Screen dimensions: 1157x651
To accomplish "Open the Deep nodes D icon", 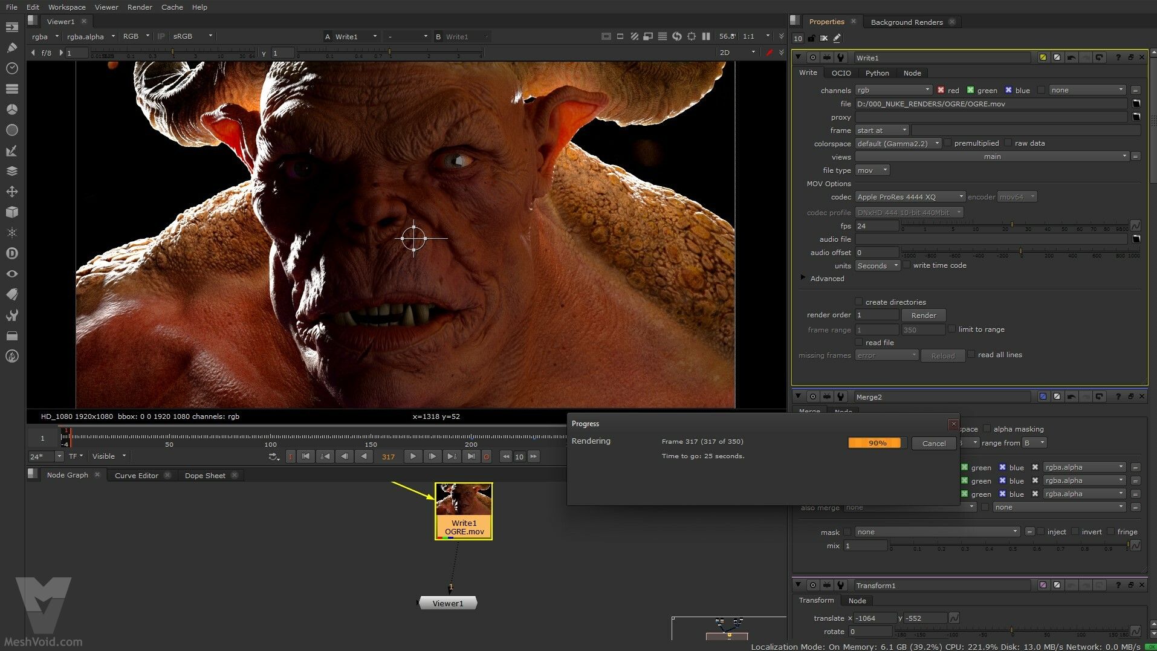I will click(11, 253).
